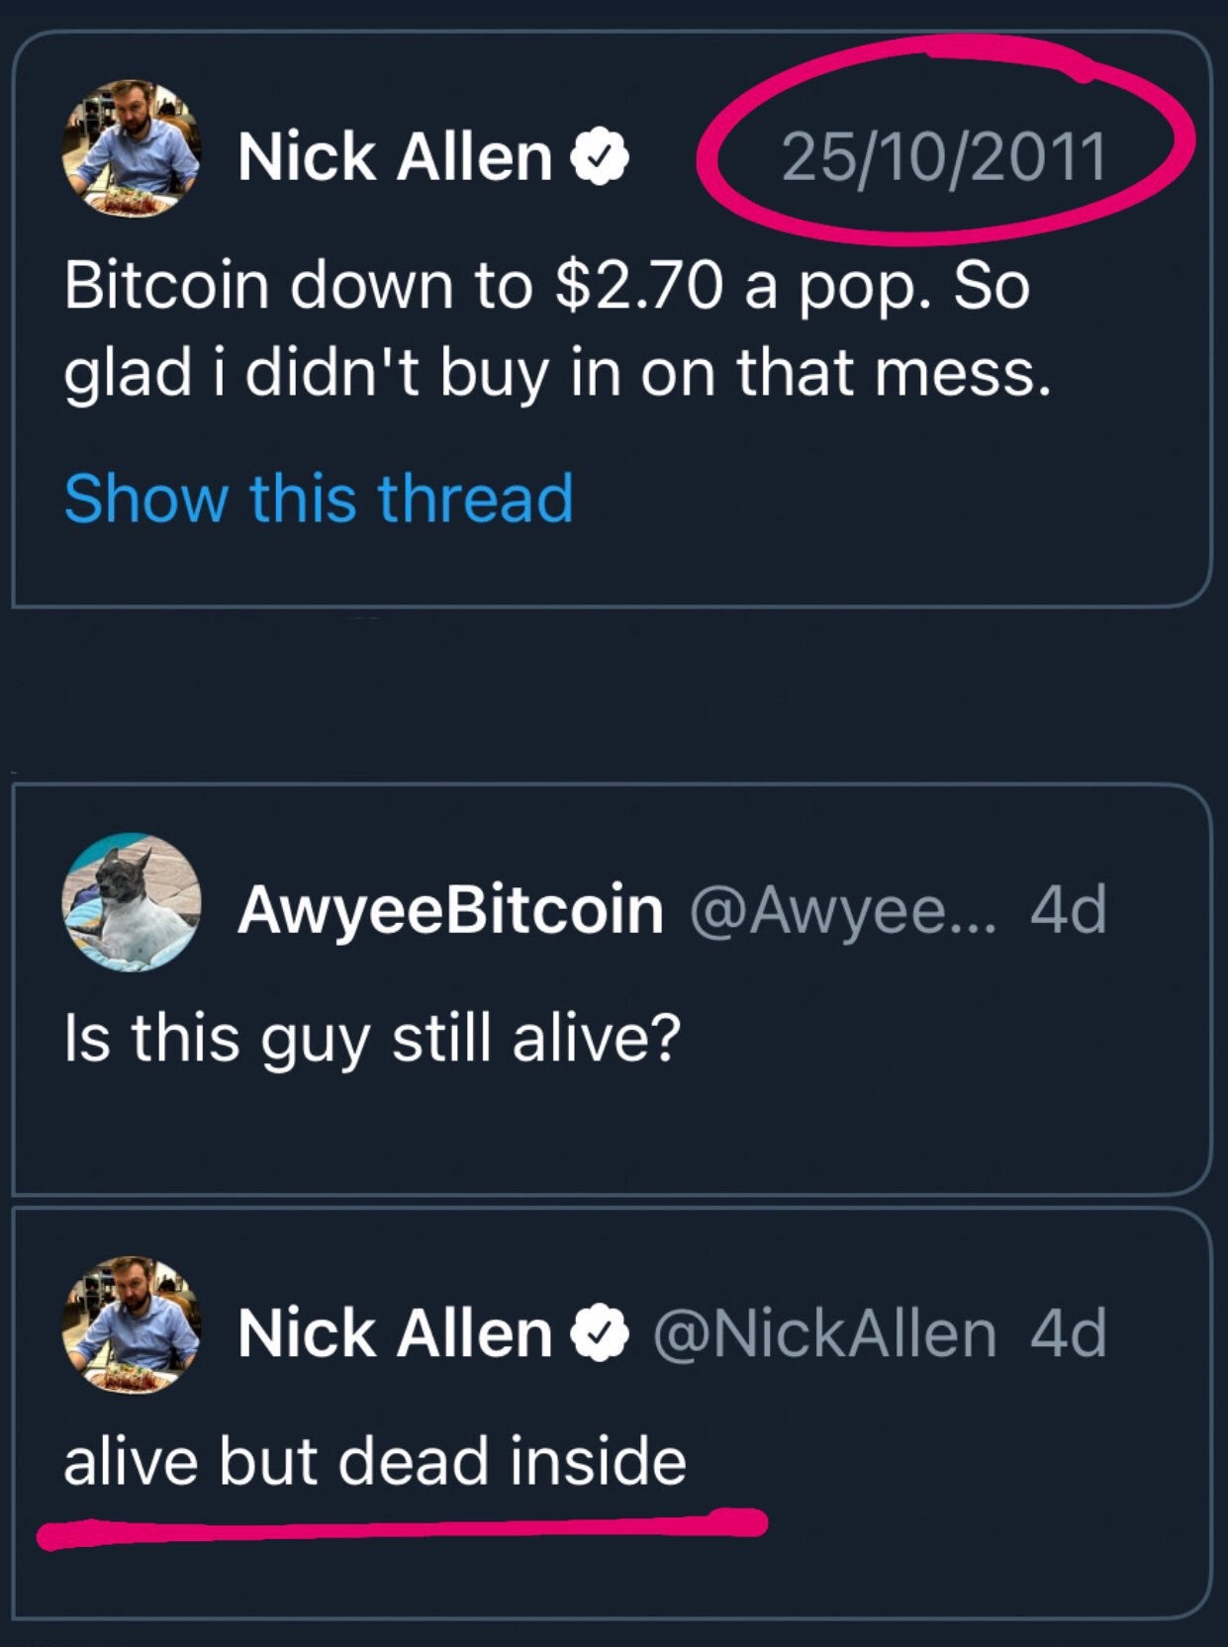The height and width of the screenshot is (1647, 1228).
Task: Click the AwyeeBitcoin display name
Action: click(x=450, y=910)
